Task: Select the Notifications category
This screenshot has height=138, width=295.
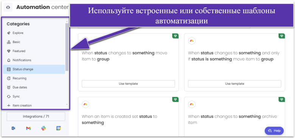Action: tap(34, 60)
